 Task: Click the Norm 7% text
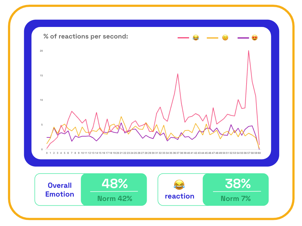[236, 199]
